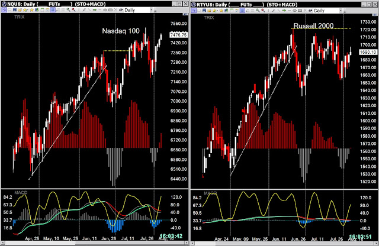This screenshot has width=379, height=246.
Task: Select the rectangle drawing tool in the NQU8 toolbar
Action: 110,10
